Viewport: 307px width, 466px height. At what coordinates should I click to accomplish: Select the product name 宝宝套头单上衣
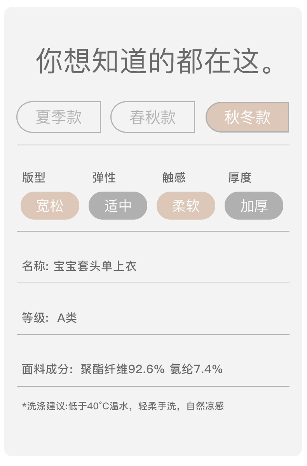tap(95, 267)
